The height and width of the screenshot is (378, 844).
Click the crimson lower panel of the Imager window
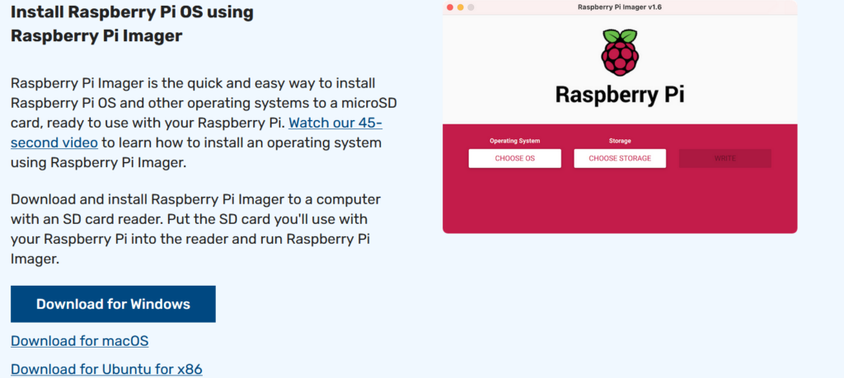coord(620,202)
